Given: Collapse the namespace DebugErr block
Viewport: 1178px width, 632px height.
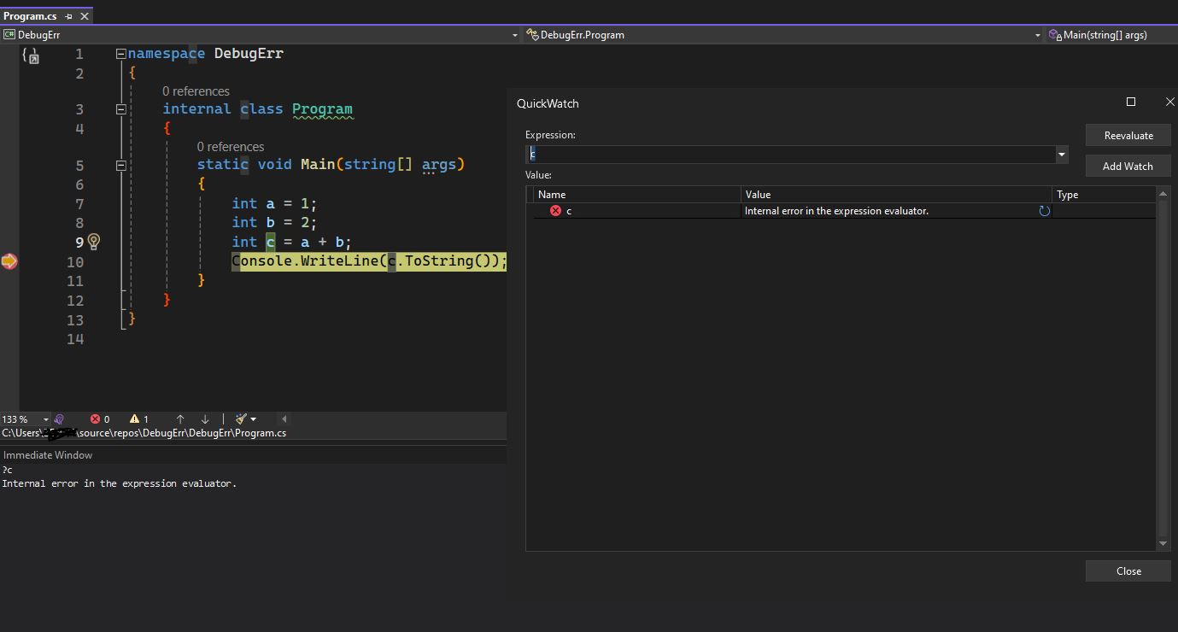Looking at the screenshot, I should [x=120, y=54].
